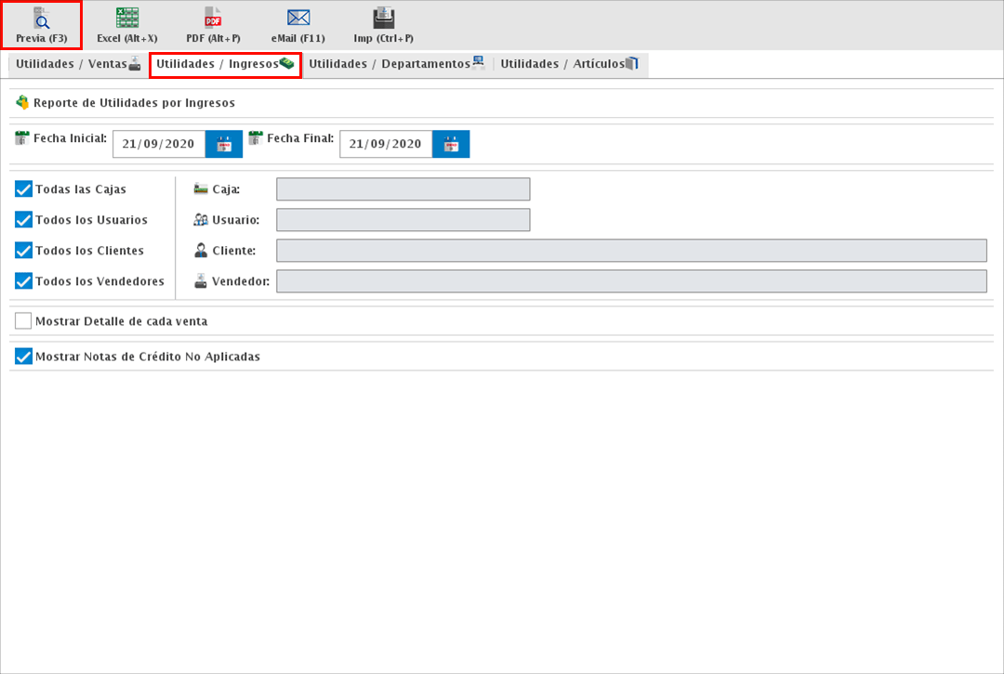This screenshot has width=1004, height=674.
Task: Enable Mostrar Detalle de cada venta
Action: [x=24, y=321]
